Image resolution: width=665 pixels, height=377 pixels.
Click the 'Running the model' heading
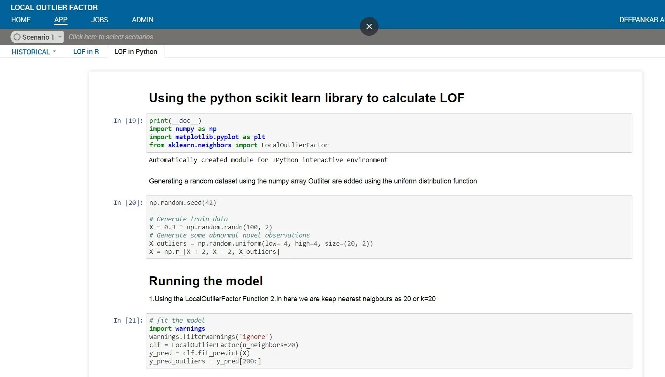coord(206,281)
